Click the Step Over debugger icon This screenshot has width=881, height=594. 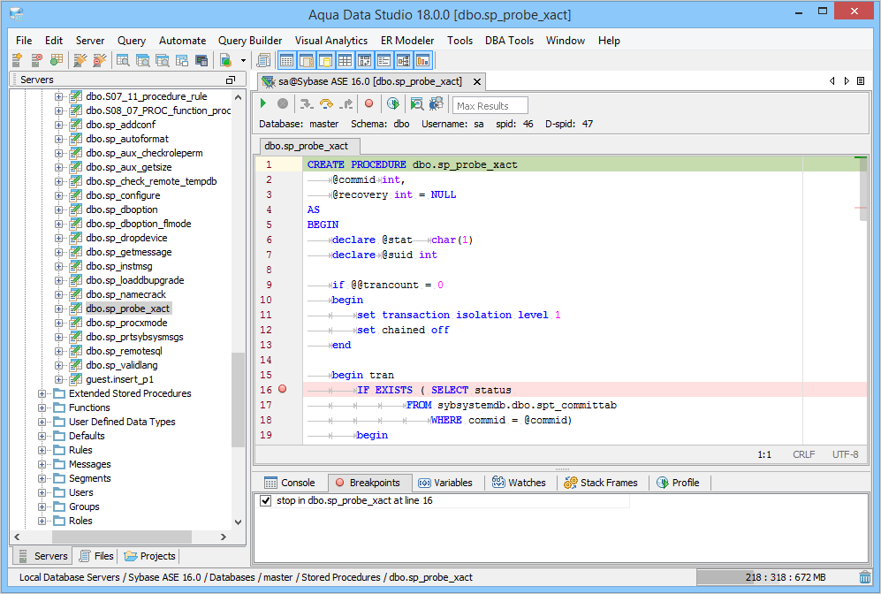pyautogui.click(x=326, y=104)
